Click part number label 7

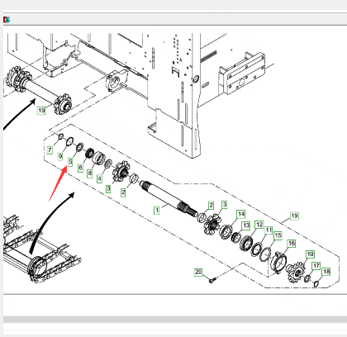[50, 150]
